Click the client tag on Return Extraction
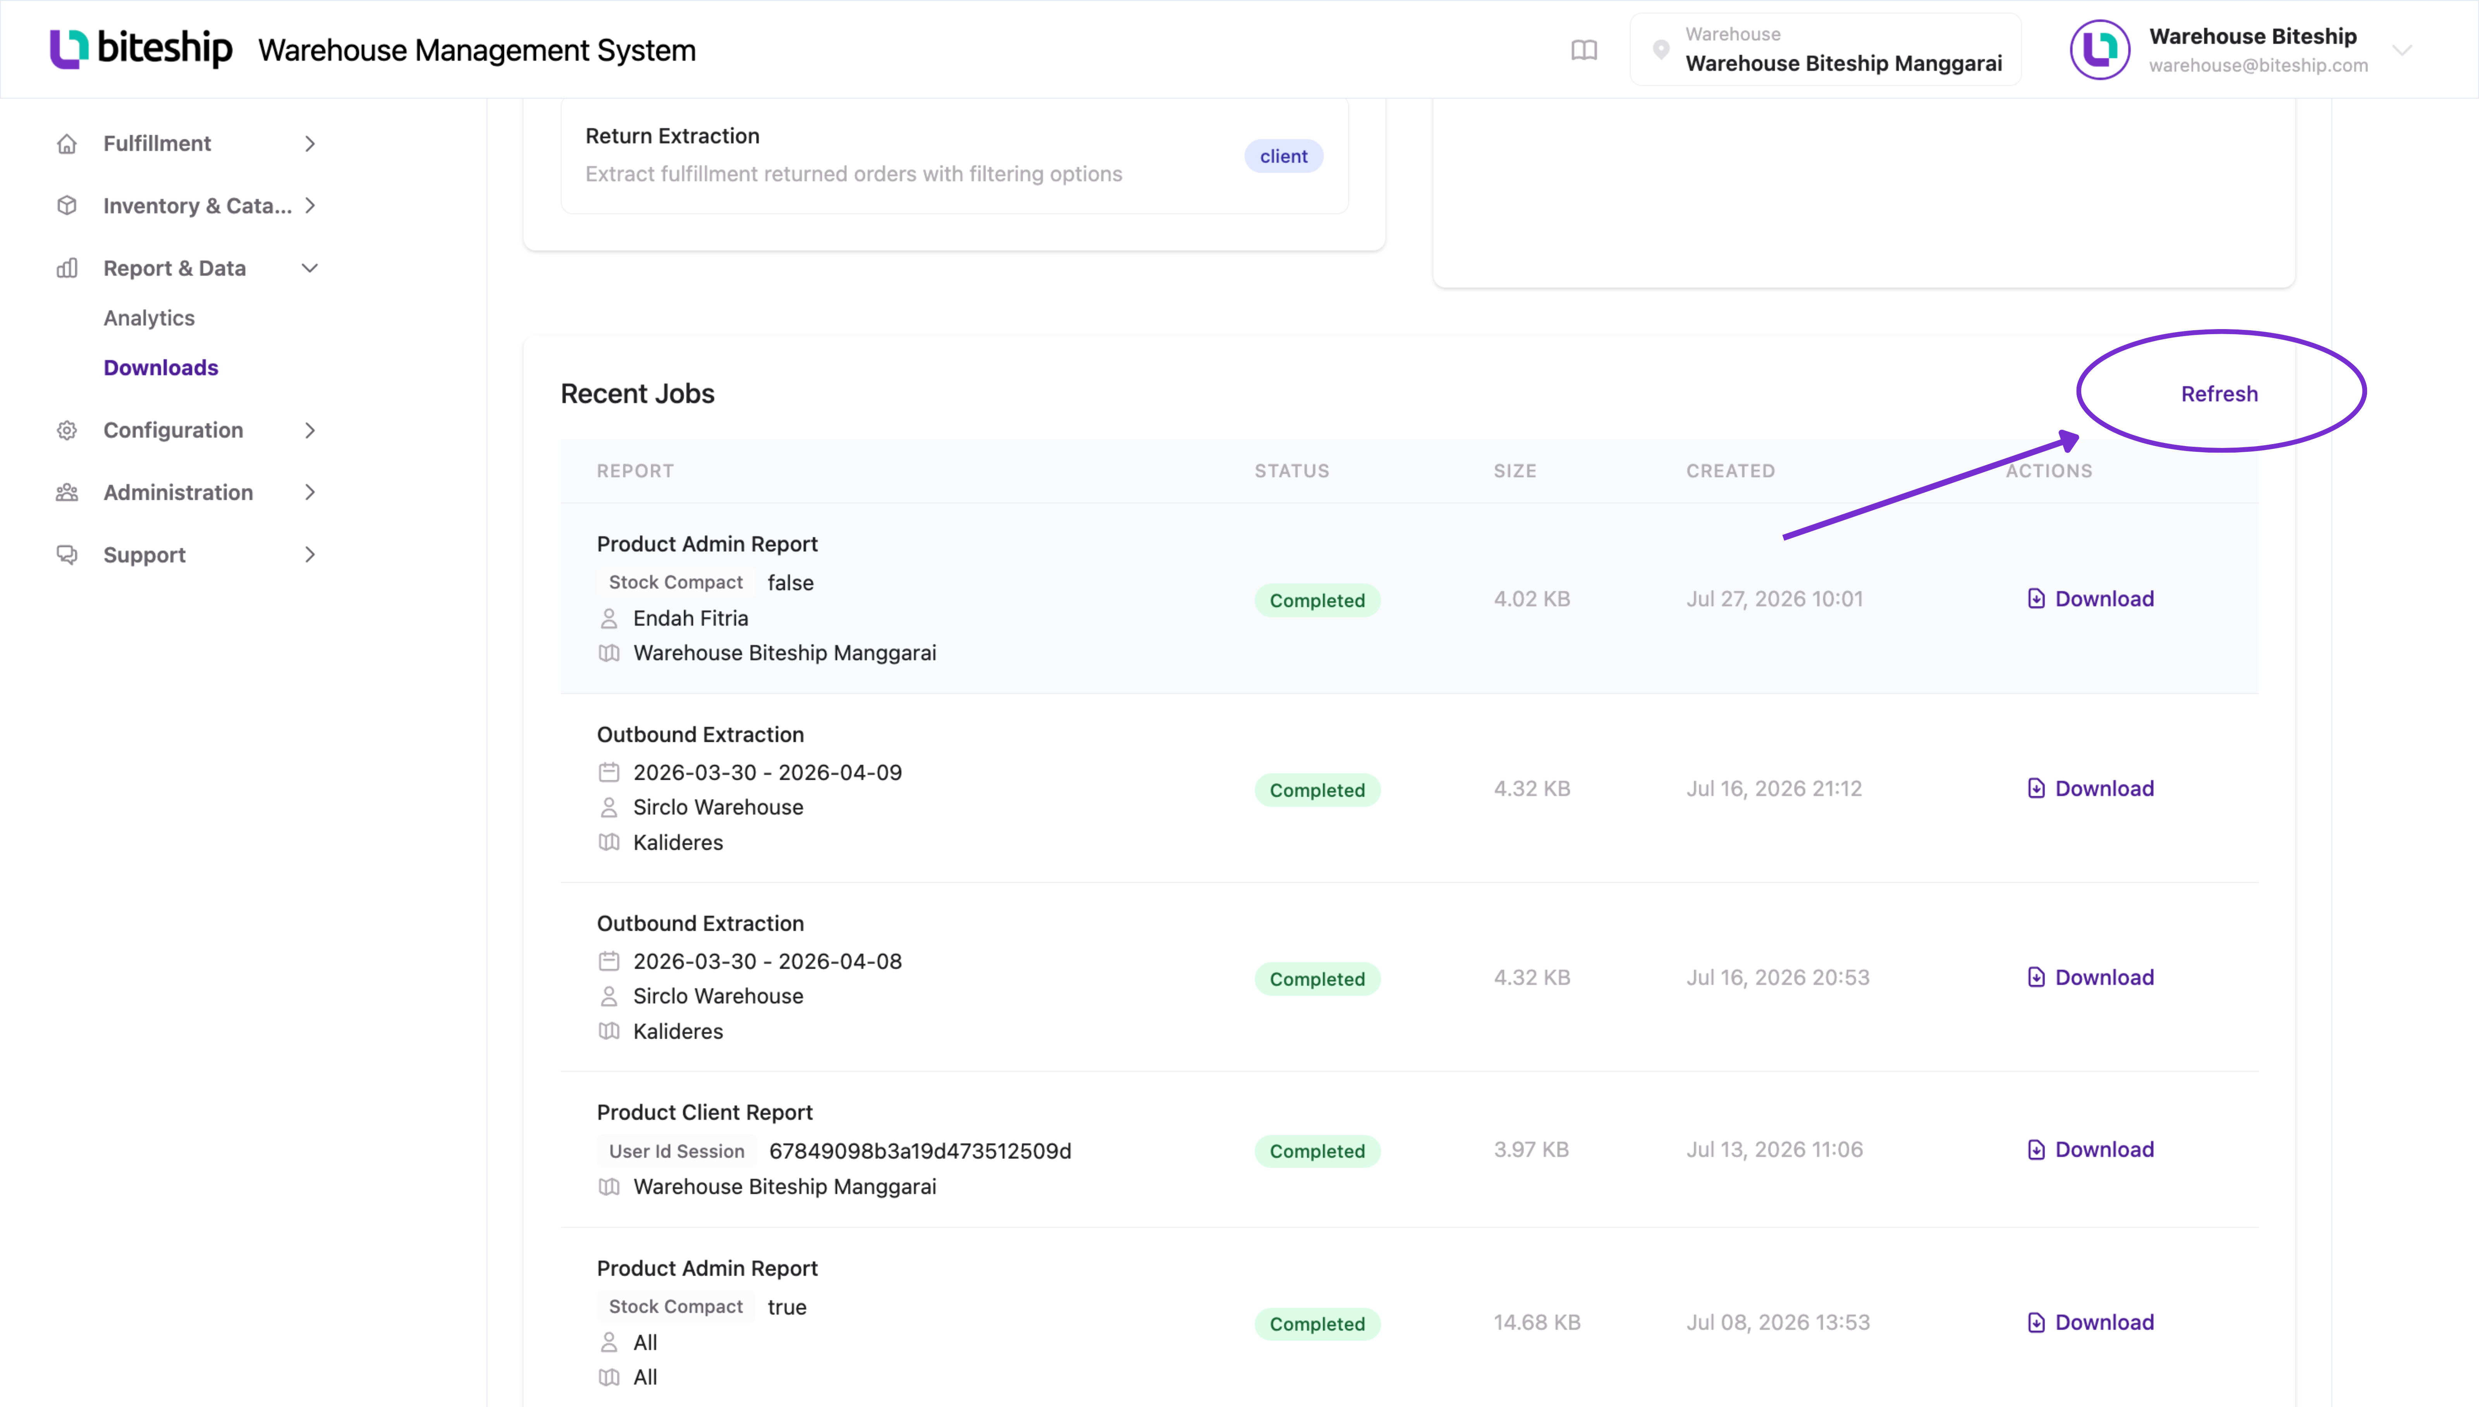 1284,156
